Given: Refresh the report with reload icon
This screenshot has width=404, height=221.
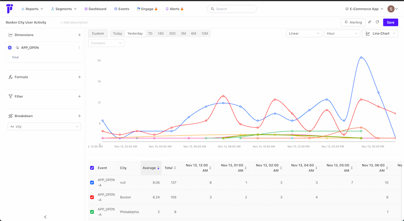Looking at the screenshot, I should click(x=377, y=22).
